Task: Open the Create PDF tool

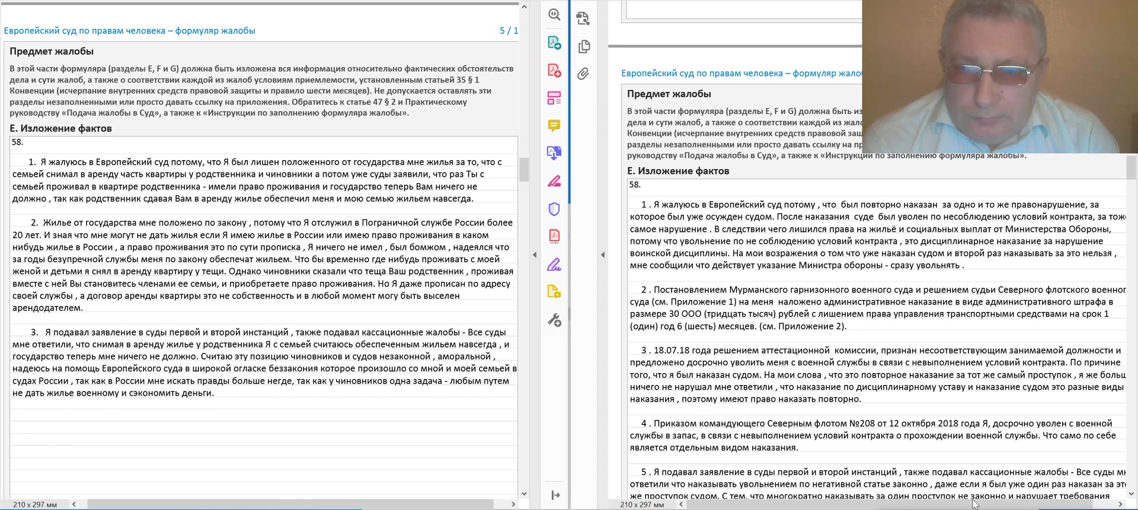Action: pyautogui.click(x=554, y=71)
